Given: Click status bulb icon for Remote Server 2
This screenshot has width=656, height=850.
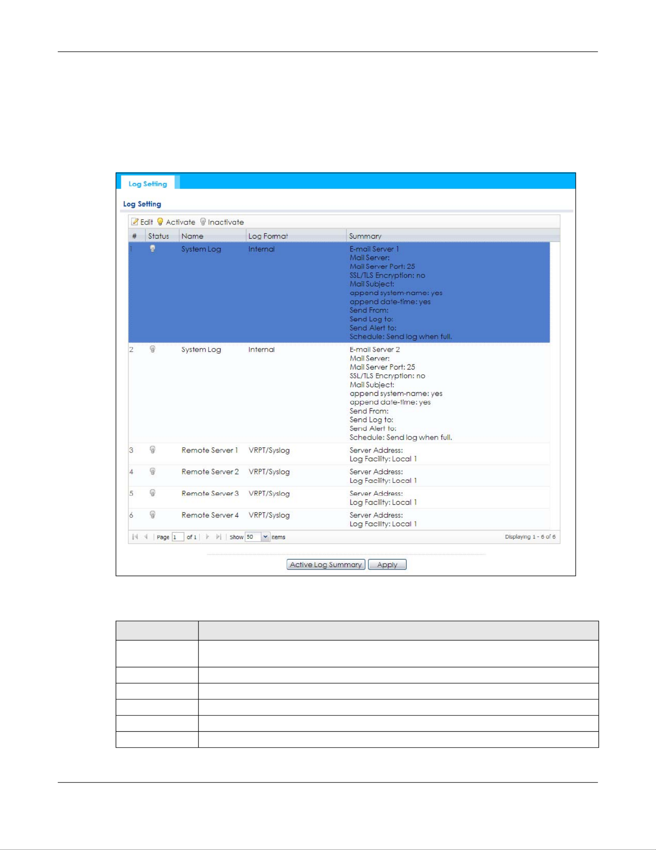Looking at the screenshot, I should (153, 471).
